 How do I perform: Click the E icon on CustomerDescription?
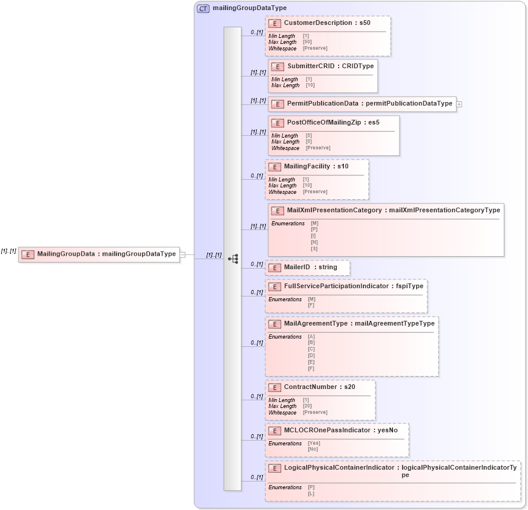pos(276,23)
